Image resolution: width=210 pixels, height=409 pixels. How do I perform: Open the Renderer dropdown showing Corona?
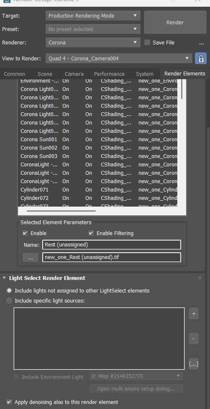click(93, 42)
